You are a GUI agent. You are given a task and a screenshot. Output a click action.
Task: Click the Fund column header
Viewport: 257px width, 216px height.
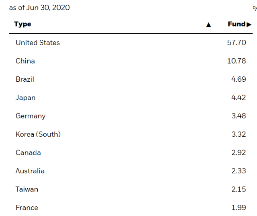coord(237,24)
